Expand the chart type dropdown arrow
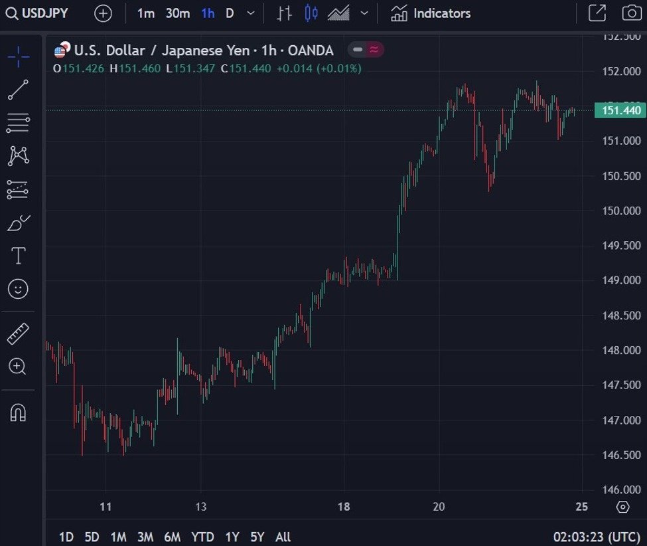The width and height of the screenshot is (647, 546). pyautogui.click(x=364, y=13)
